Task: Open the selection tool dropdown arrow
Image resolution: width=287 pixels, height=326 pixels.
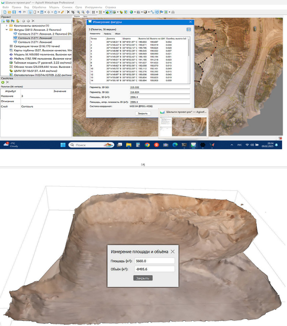Action: coord(38,12)
